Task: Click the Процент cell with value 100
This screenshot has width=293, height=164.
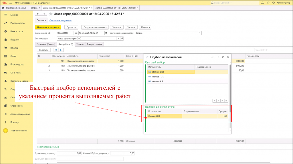Action: coord(223,116)
